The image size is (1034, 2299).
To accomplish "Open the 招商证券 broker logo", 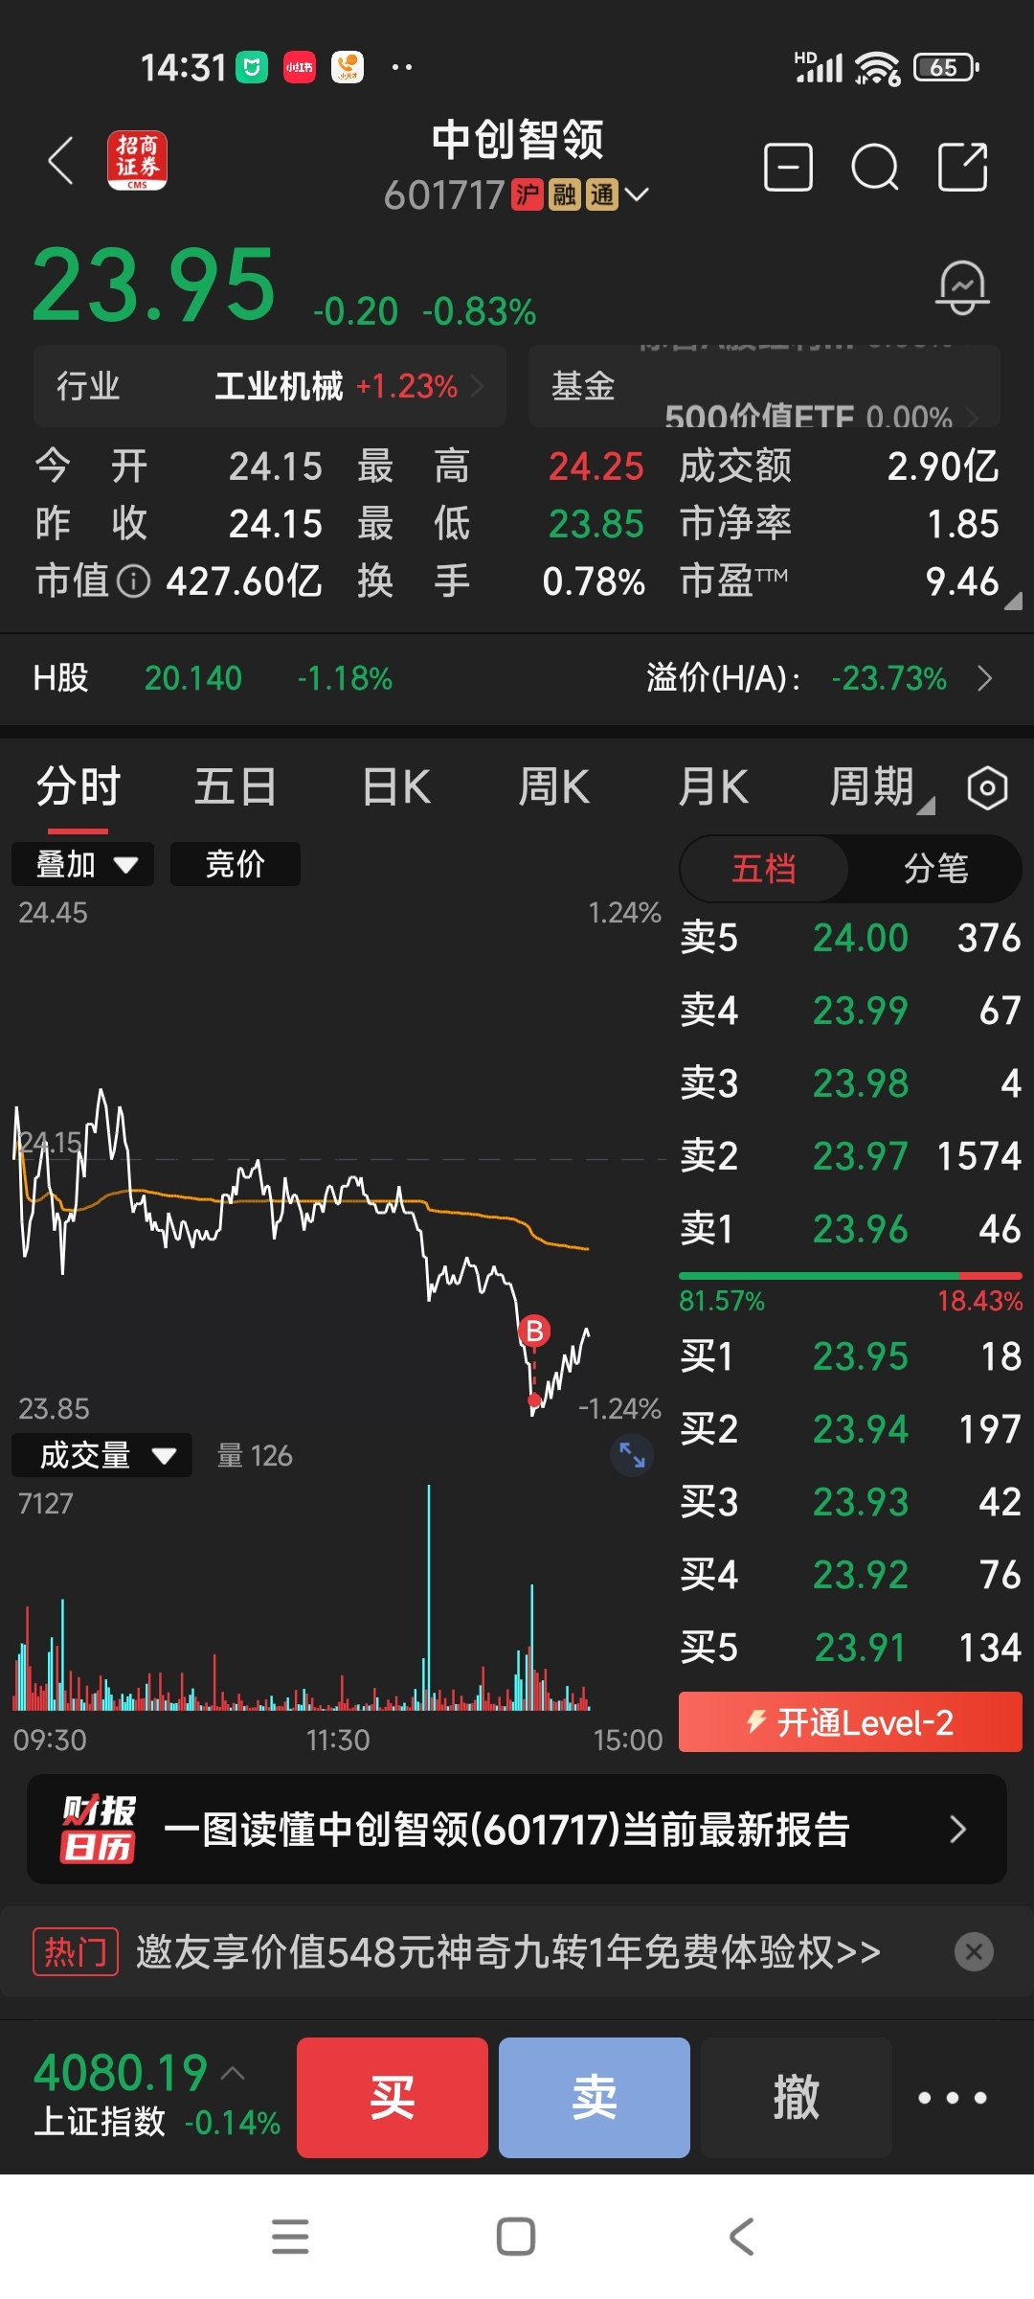I will point(137,160).
